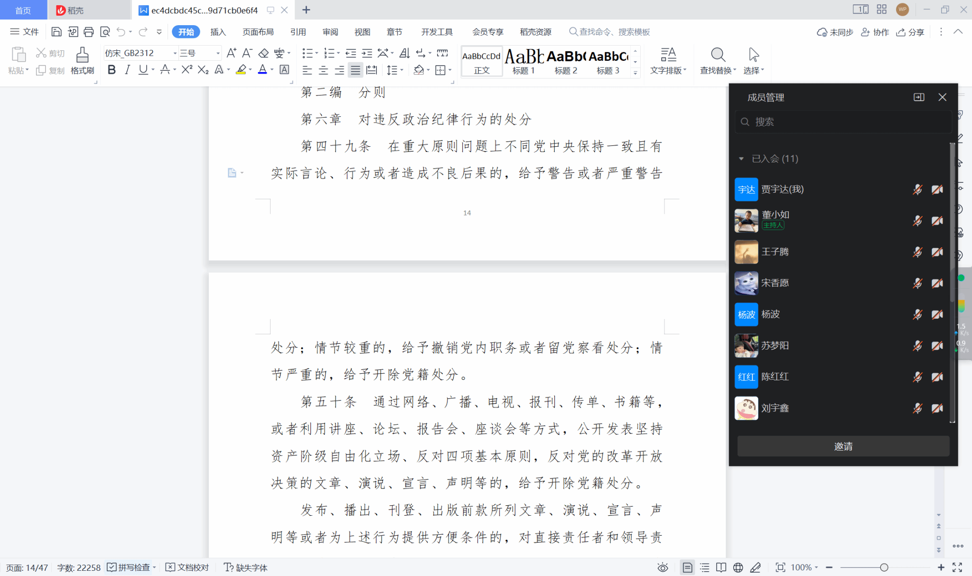Switch to the 审阅 tab
Image resolution: width=972 pixels, height=576 pixels.
[x=330, y=32]
